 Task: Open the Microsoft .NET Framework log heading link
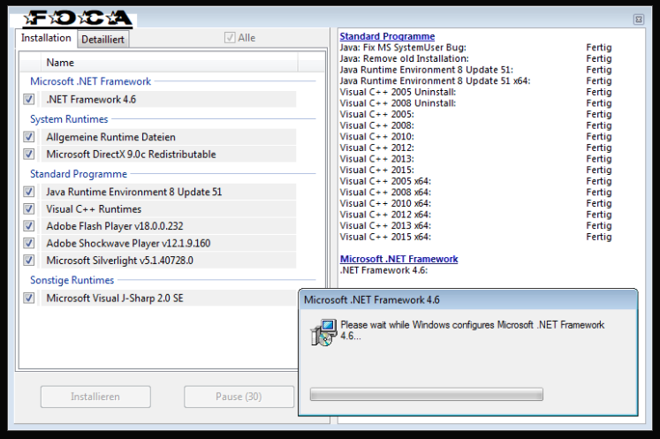[x=399, y=259]
